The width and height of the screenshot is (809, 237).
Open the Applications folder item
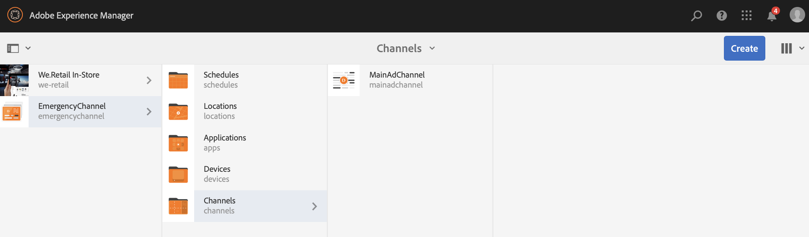click(225, 142)
